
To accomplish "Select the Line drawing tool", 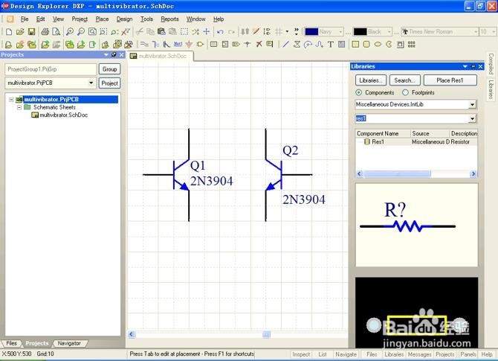I will [x=285, y=44].
